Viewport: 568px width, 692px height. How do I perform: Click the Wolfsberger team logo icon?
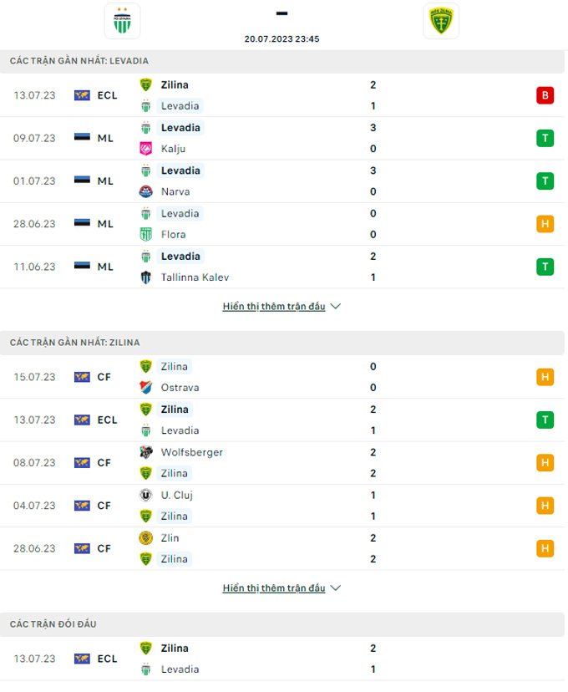pyautogui.click(x=146, y=452)
